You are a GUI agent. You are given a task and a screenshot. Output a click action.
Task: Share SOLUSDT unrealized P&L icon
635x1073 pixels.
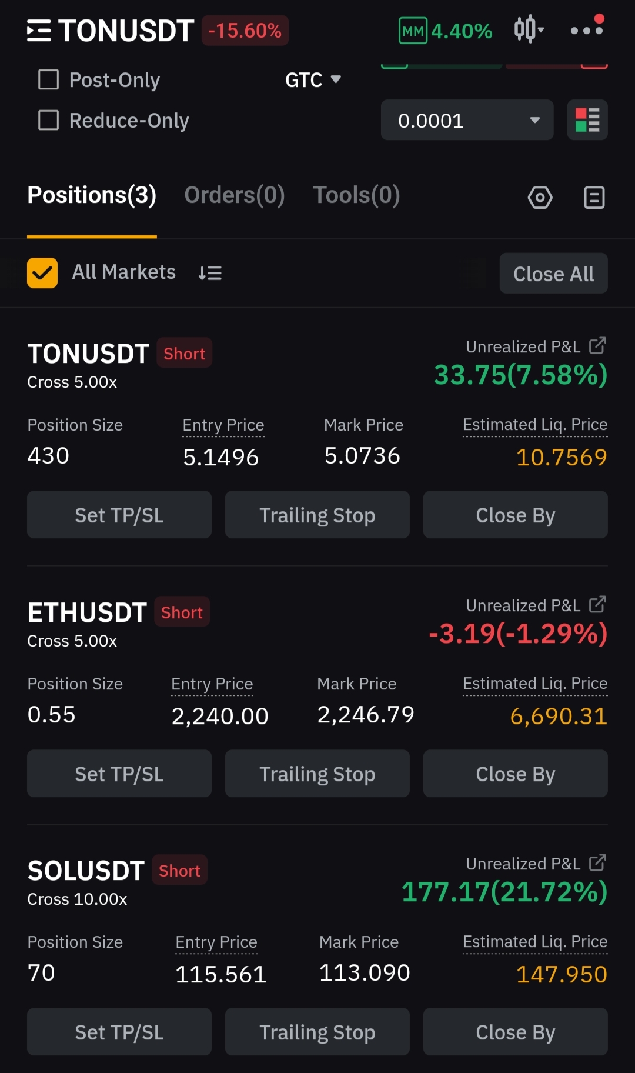[597, 863]
